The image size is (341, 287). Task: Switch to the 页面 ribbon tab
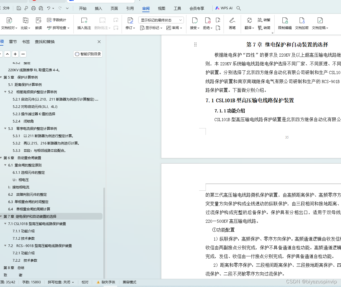pyautogui.click(x=114, y=8)
